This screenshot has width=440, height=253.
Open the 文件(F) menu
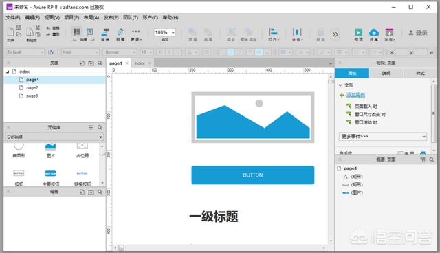click(x=13, y=17)
